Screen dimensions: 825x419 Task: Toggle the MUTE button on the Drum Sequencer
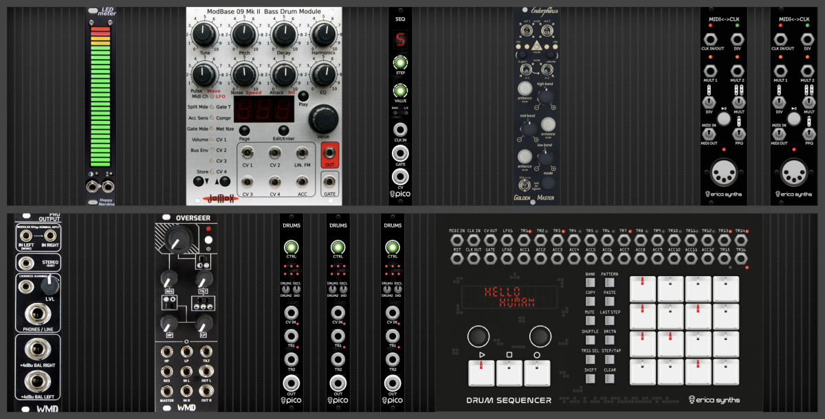click(591, 321)
